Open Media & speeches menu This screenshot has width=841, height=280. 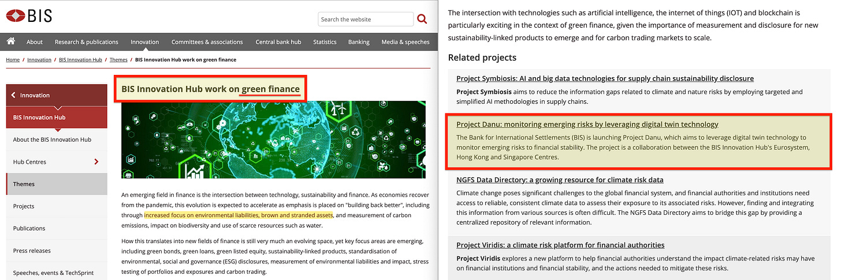(405, 41)
